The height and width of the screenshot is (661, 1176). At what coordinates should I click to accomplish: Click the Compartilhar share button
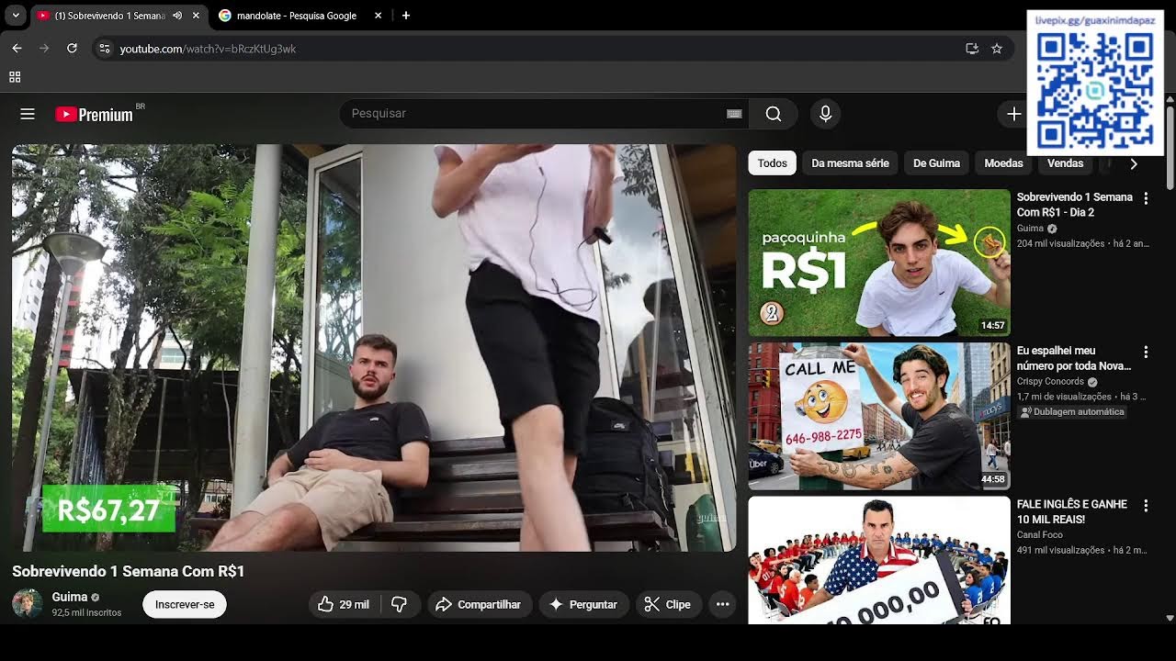479,604
